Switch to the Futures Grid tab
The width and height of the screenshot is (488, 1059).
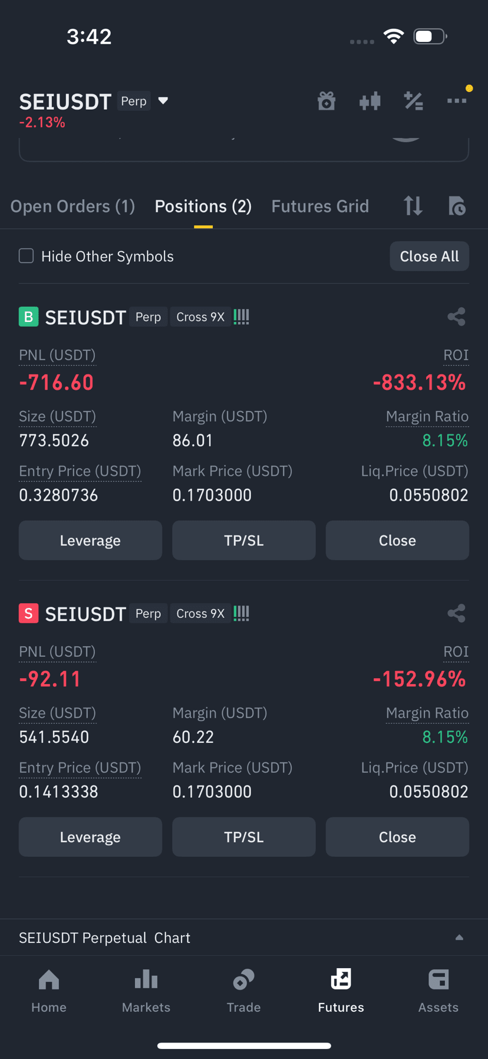click(x=320, y=206)
